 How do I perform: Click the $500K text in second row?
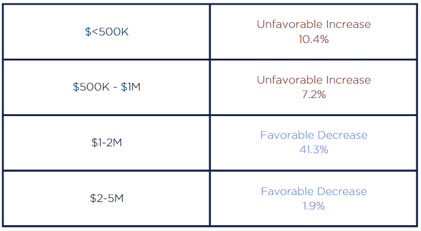91,87
